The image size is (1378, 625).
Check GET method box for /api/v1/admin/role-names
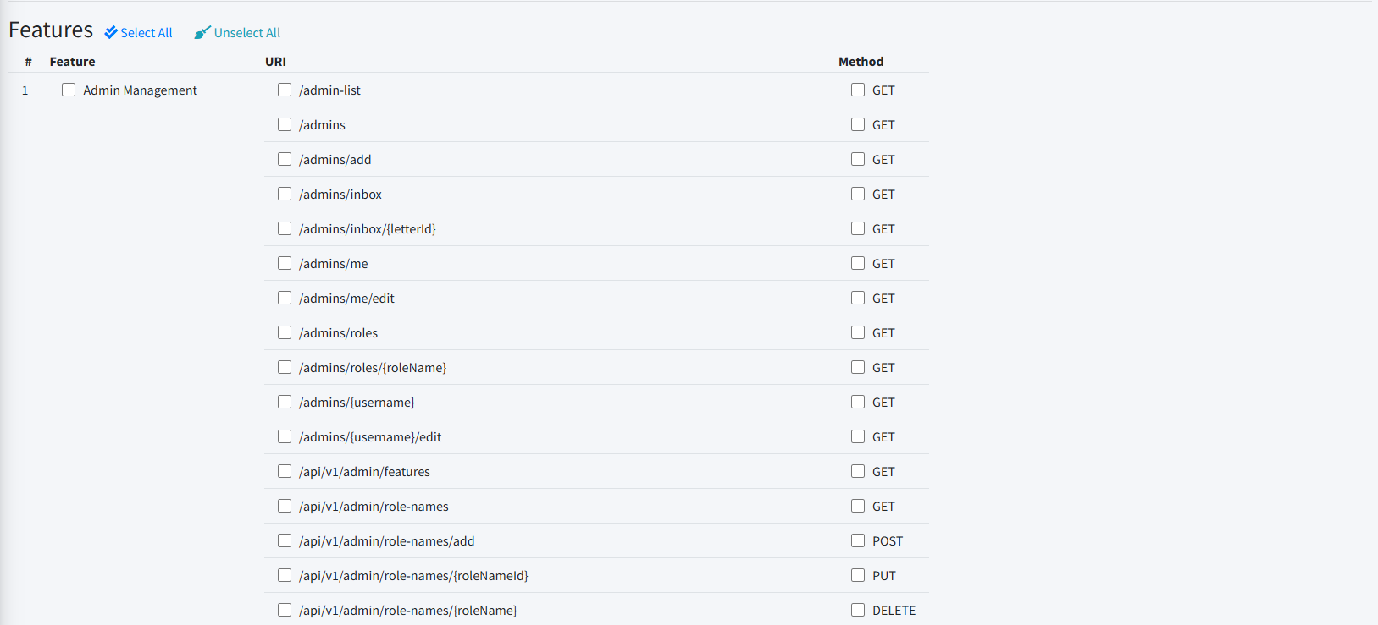point(858,506)
